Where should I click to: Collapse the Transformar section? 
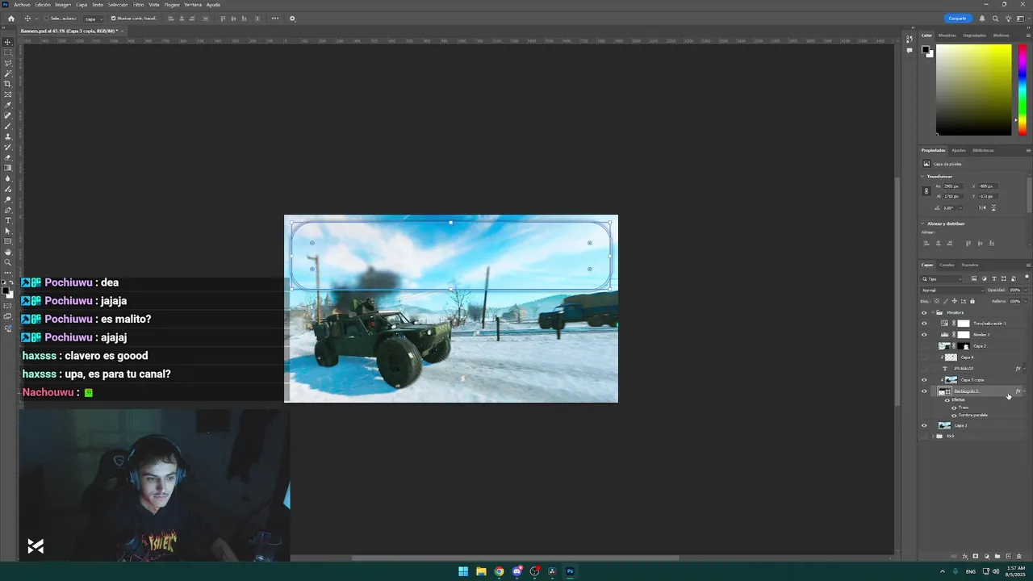point(922,177)
